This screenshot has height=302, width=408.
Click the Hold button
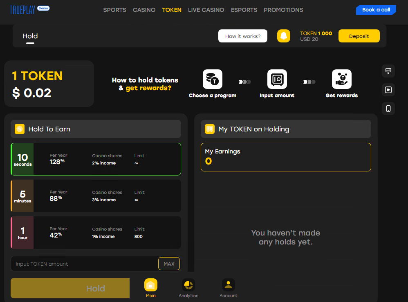pos(70,288)
